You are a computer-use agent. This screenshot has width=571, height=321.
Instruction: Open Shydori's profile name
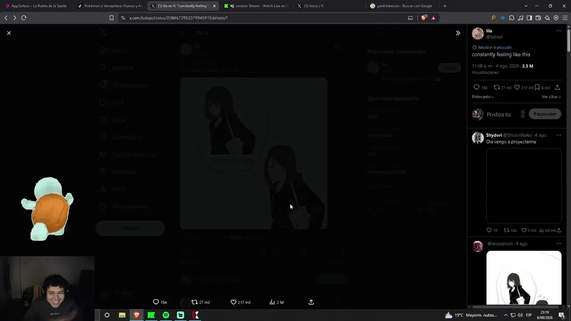pos(494,135)
